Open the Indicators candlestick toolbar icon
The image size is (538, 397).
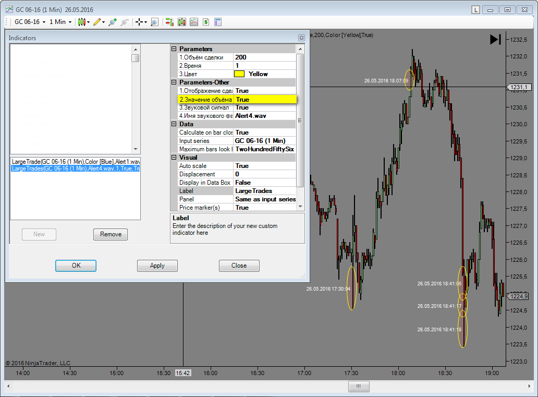point(181,22)
